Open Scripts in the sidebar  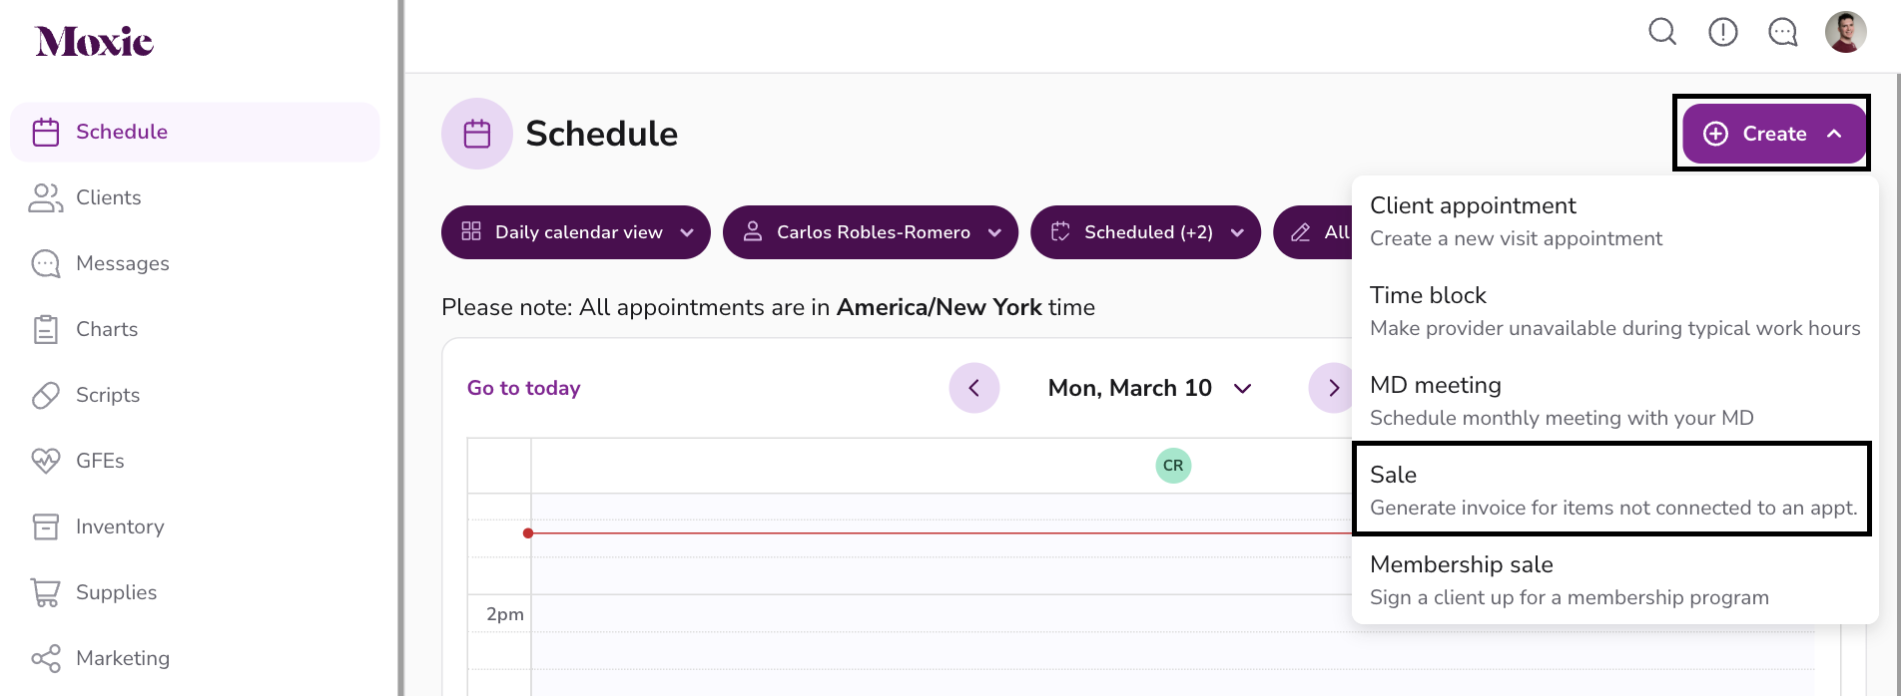[x=107, y=395]
